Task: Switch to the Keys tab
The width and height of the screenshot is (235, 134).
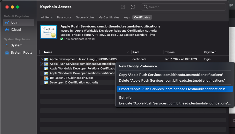Action: coord(127,17)
